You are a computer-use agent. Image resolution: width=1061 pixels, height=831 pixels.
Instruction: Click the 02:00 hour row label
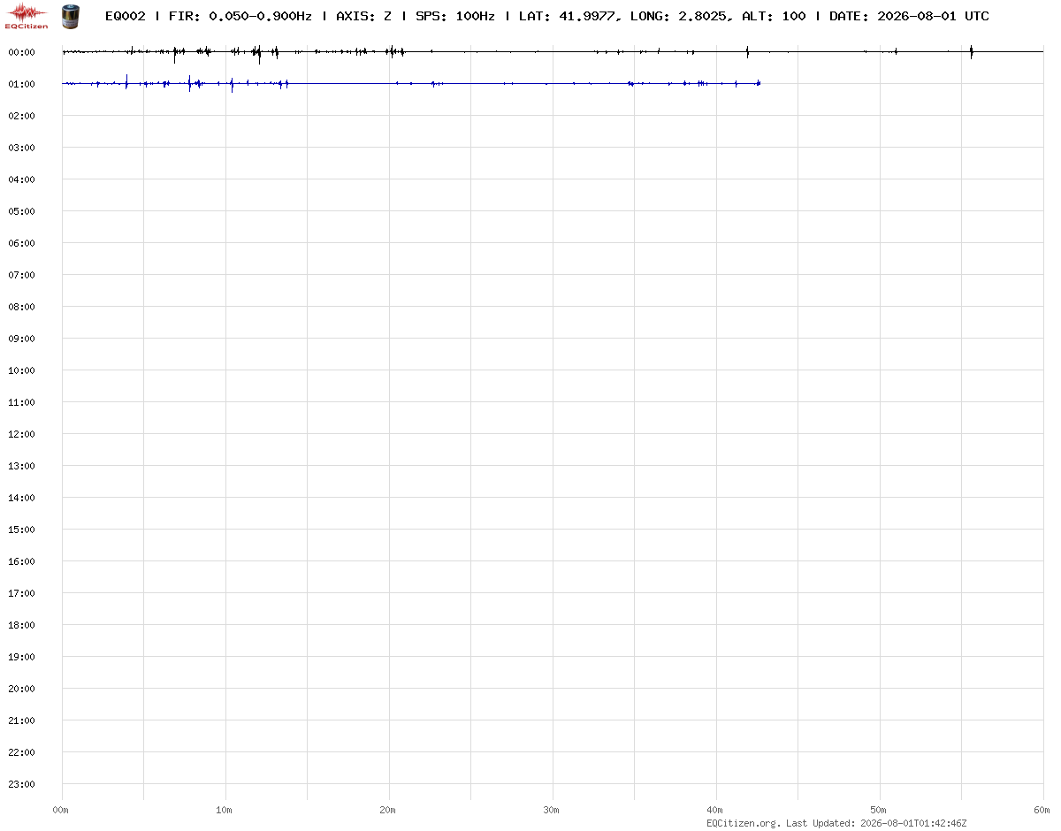pos(21,116)
